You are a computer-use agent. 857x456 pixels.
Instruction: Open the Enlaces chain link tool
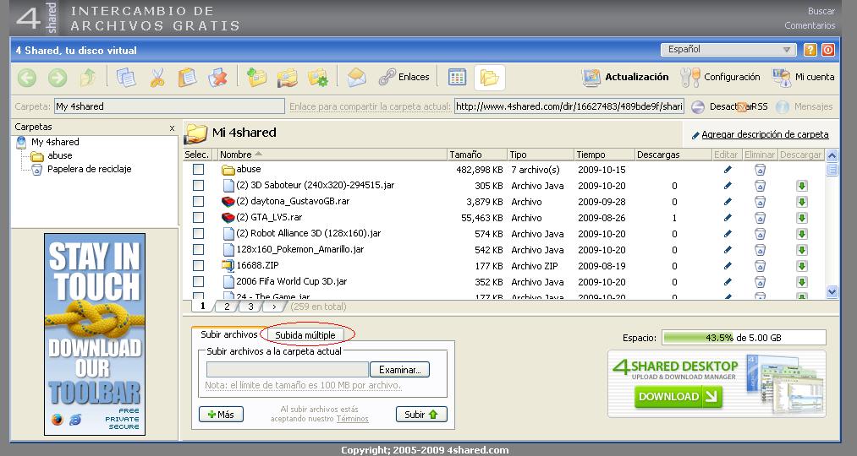(404, 78)
